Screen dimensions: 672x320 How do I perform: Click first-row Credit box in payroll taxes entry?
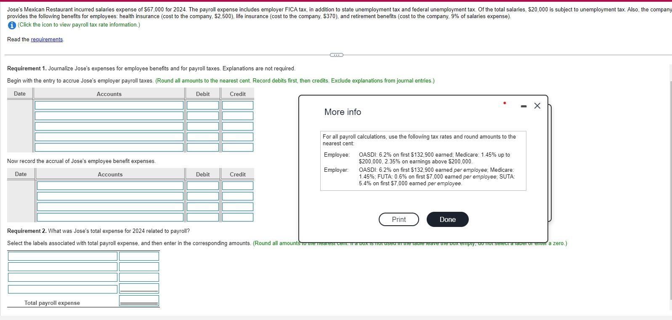[x=238, y=105]
